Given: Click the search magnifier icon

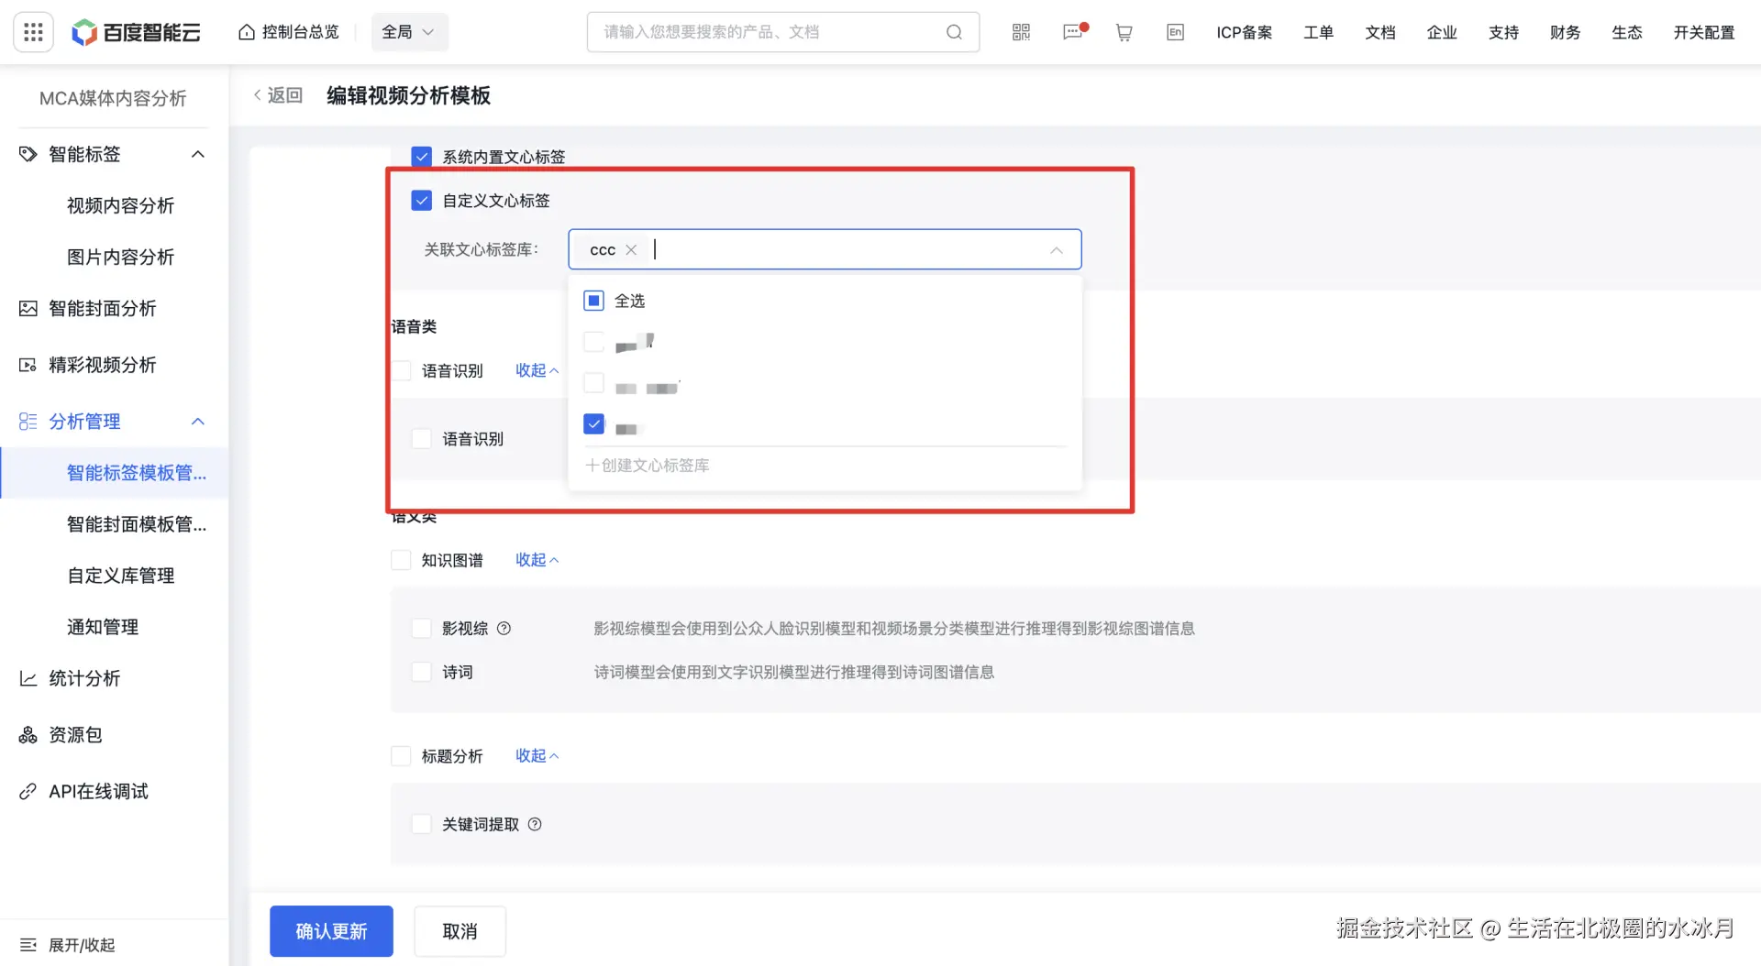Looking at the screenshot, I should click(x=954, y=32).
